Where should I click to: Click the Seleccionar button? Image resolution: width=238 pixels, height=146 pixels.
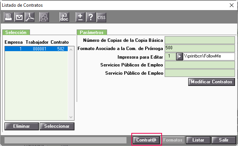pyautogui.click(x=57, y=126)
